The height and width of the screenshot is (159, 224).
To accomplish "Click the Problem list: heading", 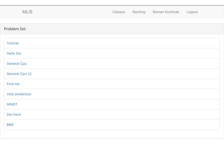I will 15,29.
